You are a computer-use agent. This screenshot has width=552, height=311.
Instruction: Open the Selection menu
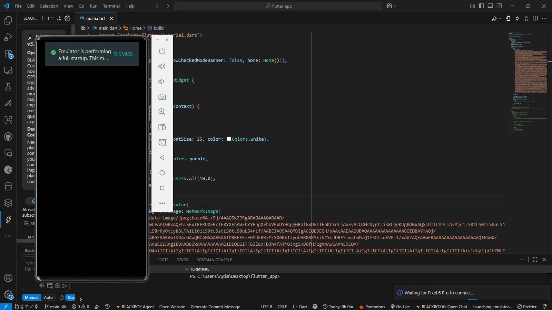tap(49, 6)
